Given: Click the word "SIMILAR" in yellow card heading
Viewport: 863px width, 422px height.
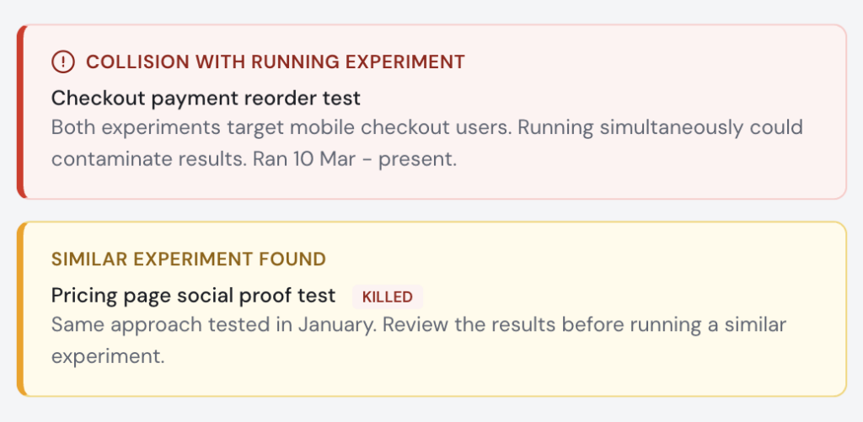Looking at the screenshot, I should [85, 259].
